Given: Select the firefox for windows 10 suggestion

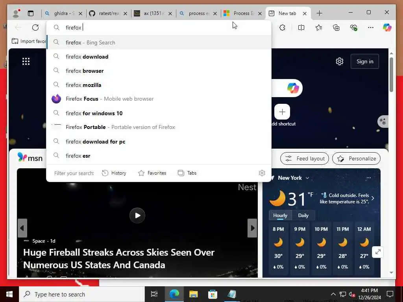Looking at the screenshot, I should click(159, 113).
